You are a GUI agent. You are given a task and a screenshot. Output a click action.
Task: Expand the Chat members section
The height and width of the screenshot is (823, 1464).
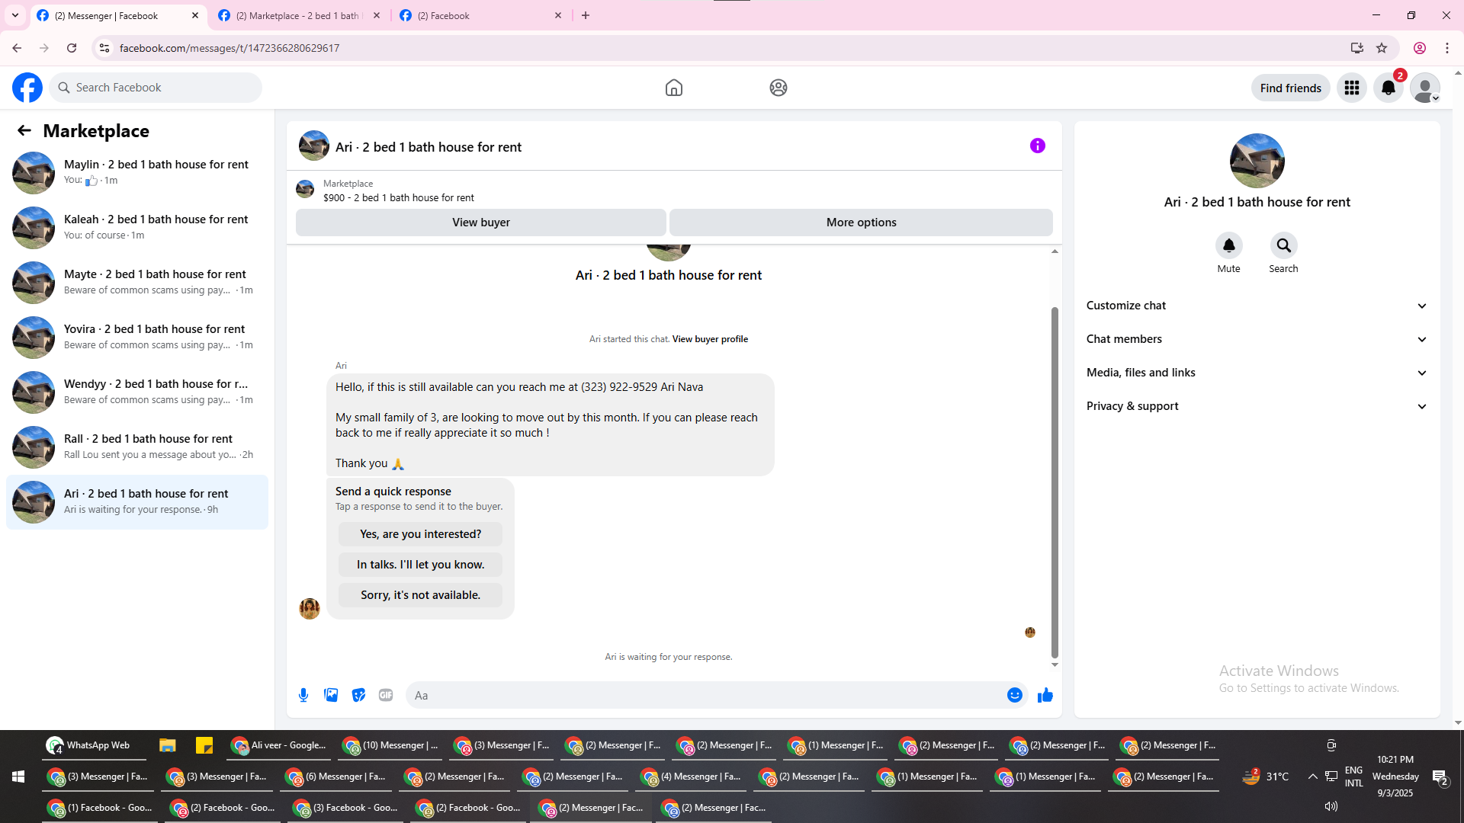pos(1257,339)
